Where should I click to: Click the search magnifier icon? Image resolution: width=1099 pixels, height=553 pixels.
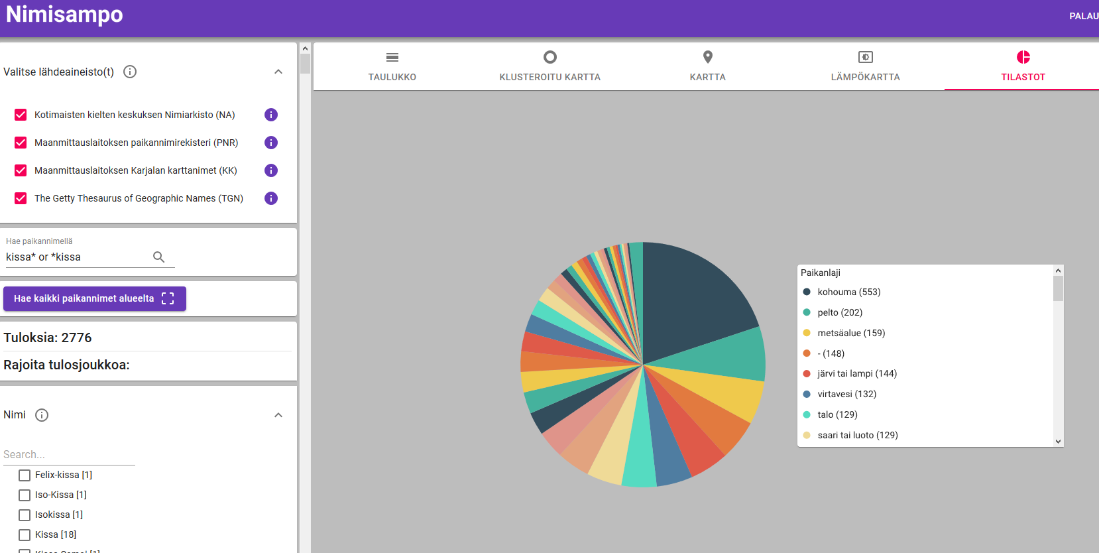158,257
